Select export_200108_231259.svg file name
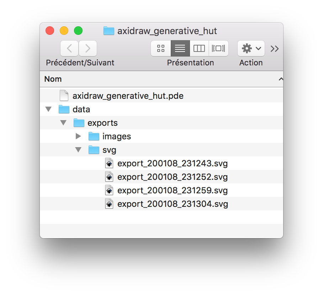Viewport: 323px width, 295px height. pyautogui.click(x=173, y=191)
